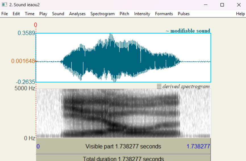Viewport: 246px width, 161px height.
Task: Click the maximum amplitude value 0.3589
Action: click(x=26, y=33)
